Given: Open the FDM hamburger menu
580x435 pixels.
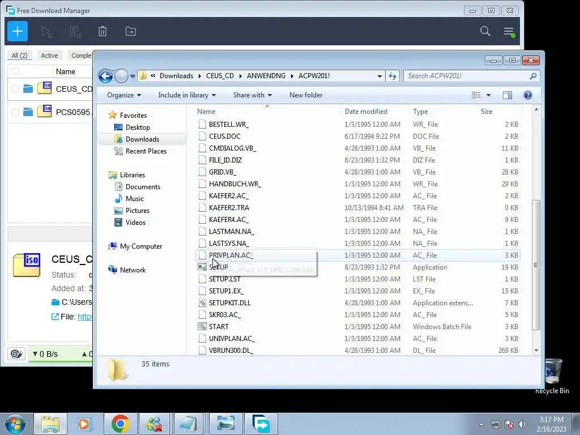Looking at the screenshot, I should tap(509, 32).
